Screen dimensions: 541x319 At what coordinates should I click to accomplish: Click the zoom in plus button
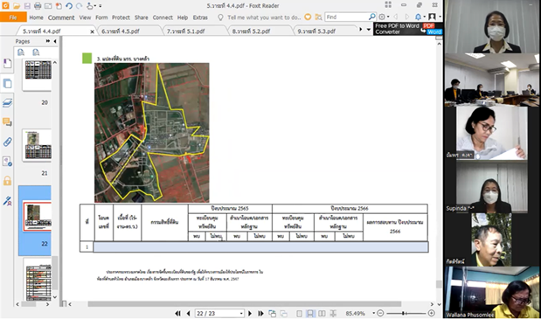431,313
